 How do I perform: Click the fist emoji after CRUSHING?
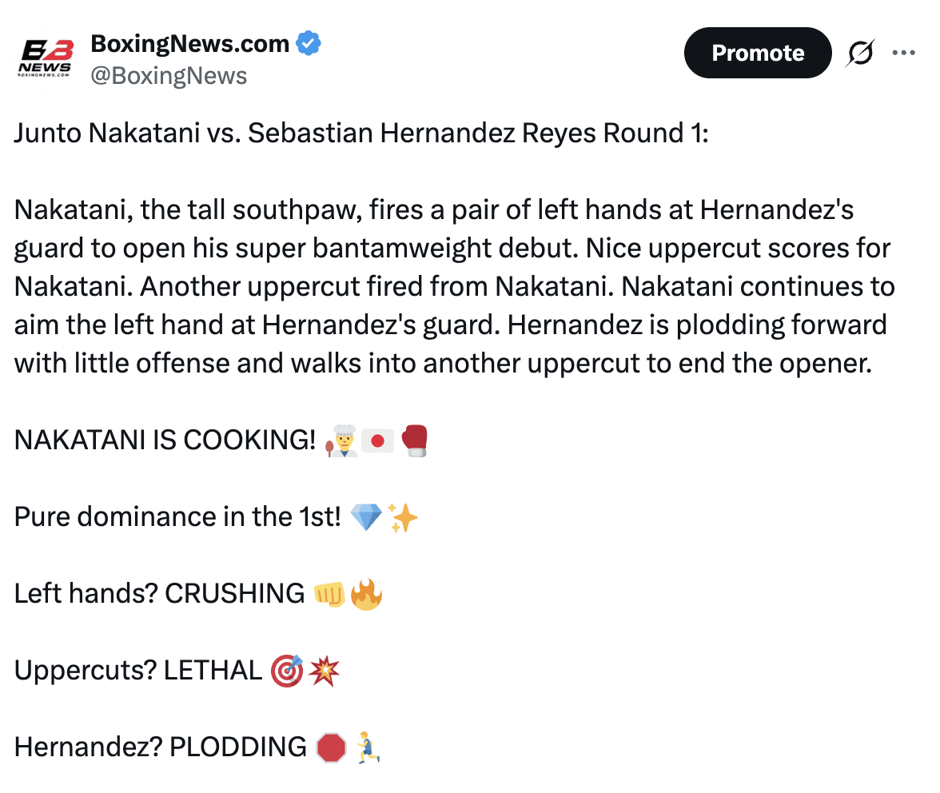[x=329, y=594]
